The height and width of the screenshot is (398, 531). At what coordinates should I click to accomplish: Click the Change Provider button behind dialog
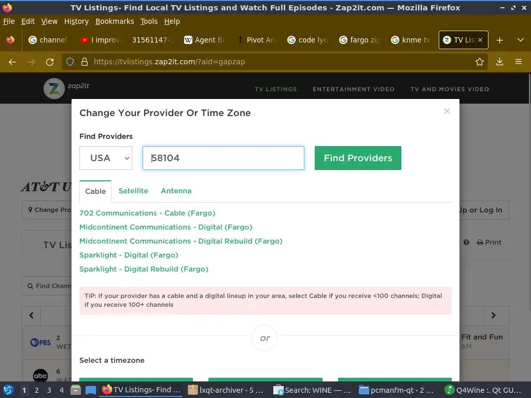click(47, 210)
